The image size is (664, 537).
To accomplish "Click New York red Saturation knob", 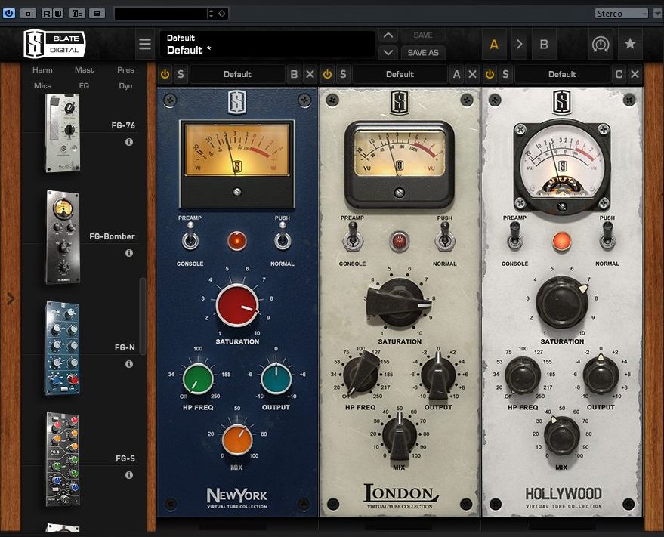I will click(237, 305).
